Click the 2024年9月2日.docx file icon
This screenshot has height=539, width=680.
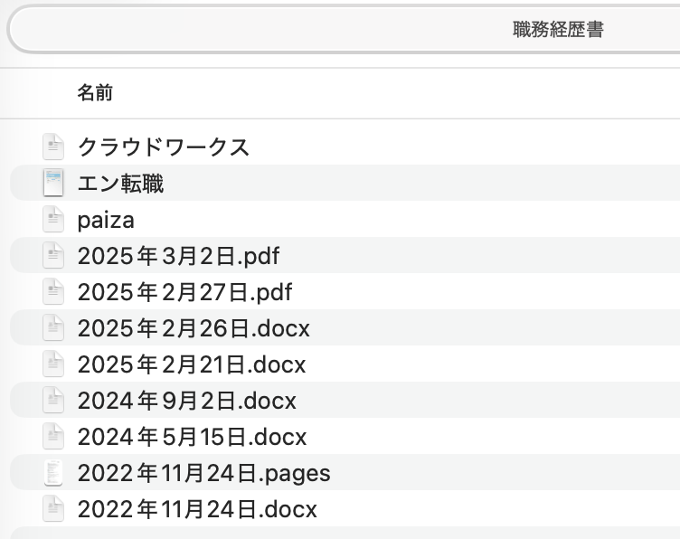[54, 400]
